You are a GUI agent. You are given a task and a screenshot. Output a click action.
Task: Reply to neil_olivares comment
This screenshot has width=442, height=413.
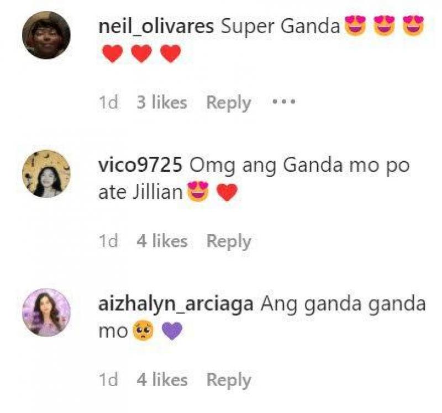[229, 103]
